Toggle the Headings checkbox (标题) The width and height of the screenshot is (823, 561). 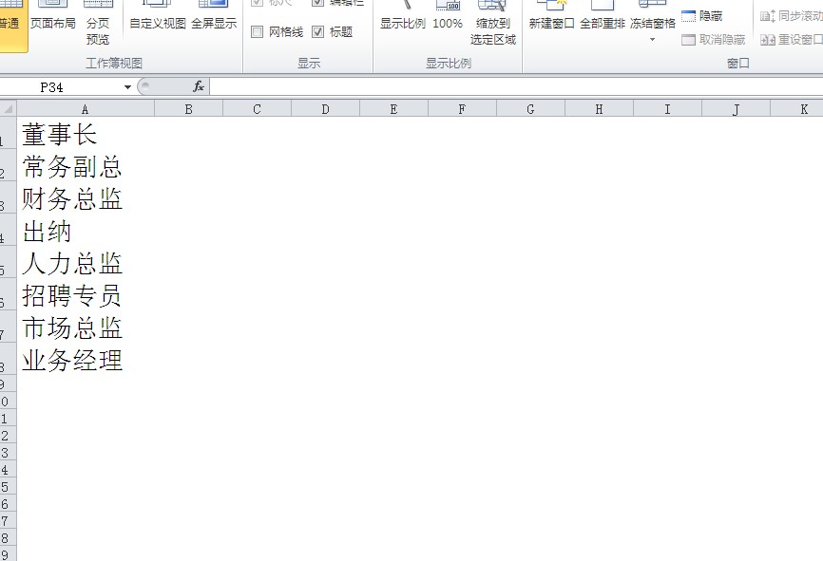(318, 32)
